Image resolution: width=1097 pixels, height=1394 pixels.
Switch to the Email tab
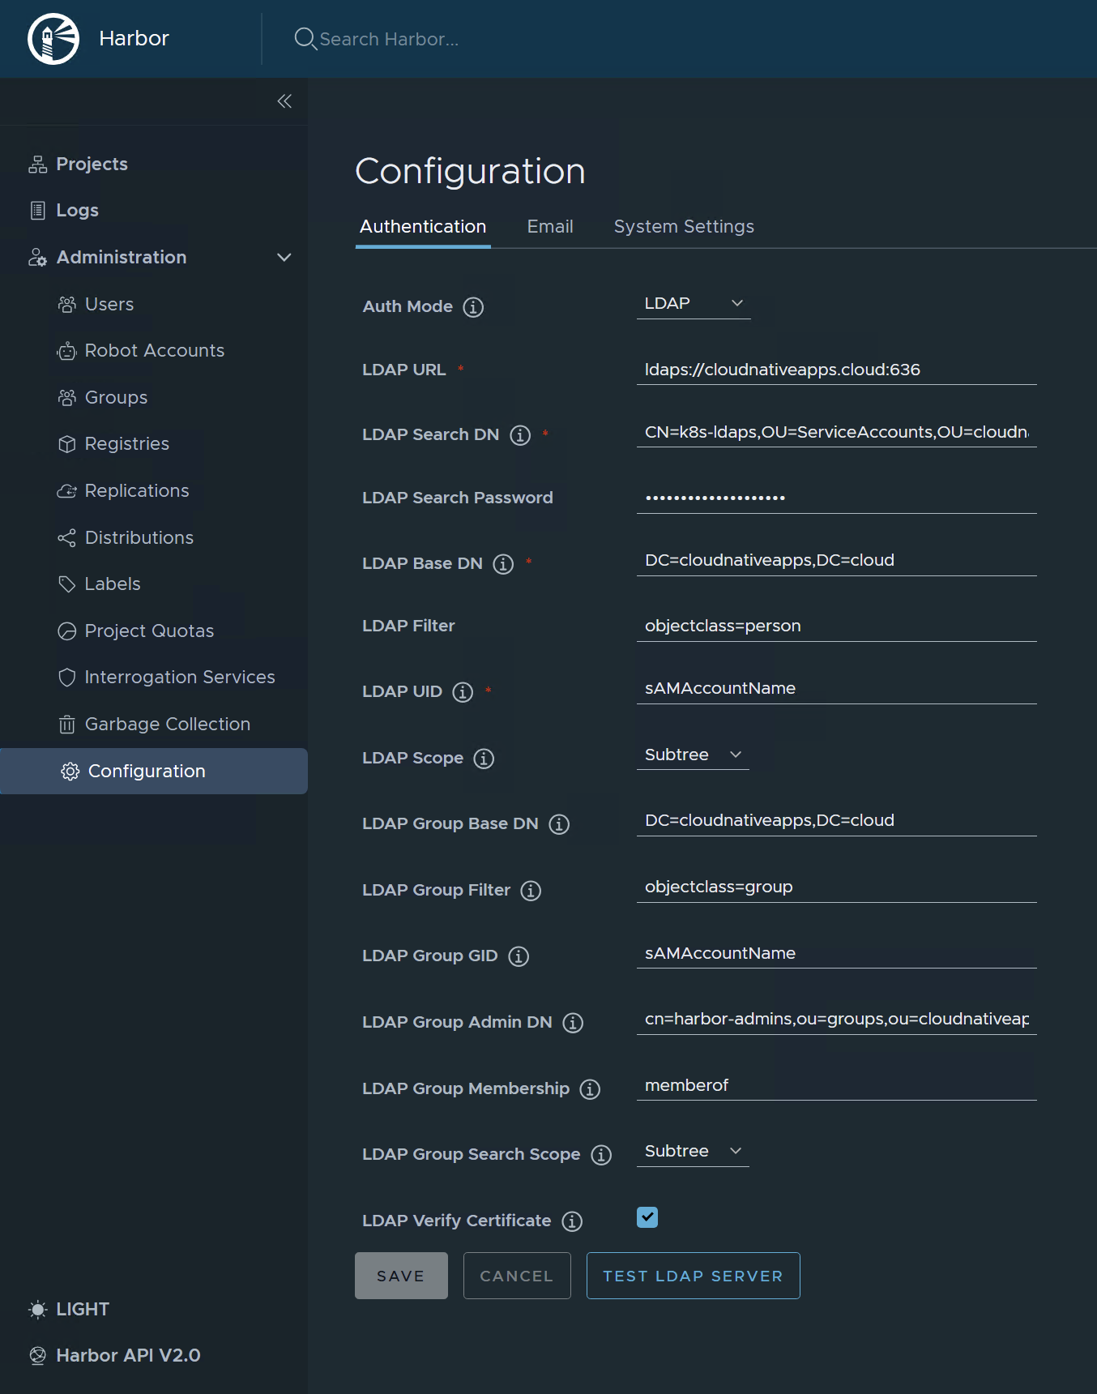click(550, 227)
